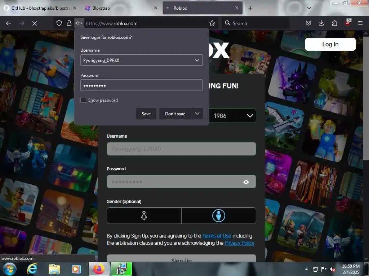369x276 pixels.
Task: Click the purple dragon game thumbnail
Action: point(292,80)
